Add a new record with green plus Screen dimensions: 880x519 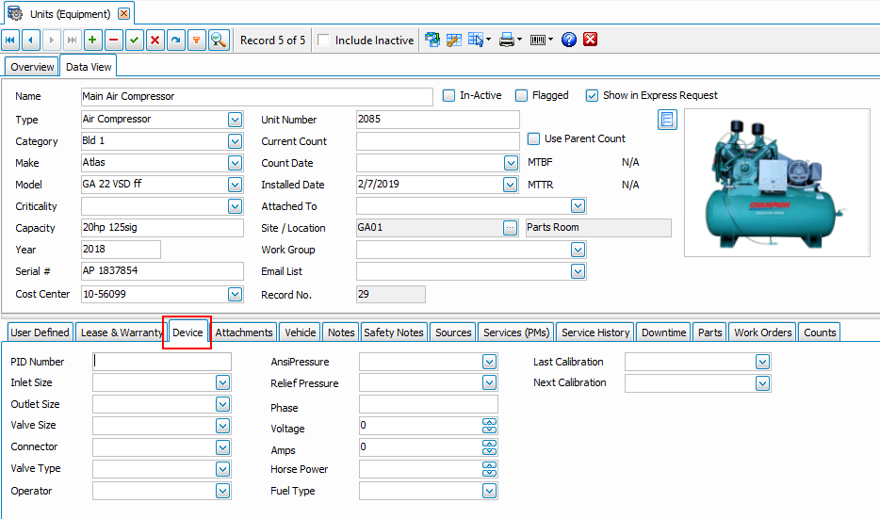point(92,41)
